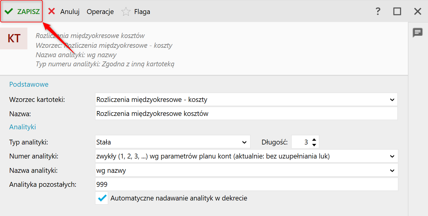This screenshot has width=428, height=216.
Task: Toggle the Flaga star icon
Action: (126, 12)
